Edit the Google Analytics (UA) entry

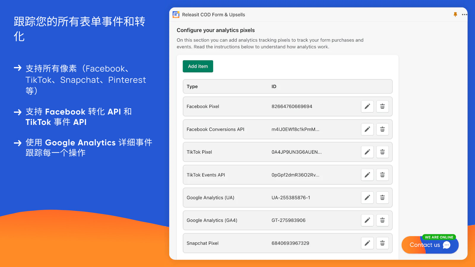pos(367,198)
